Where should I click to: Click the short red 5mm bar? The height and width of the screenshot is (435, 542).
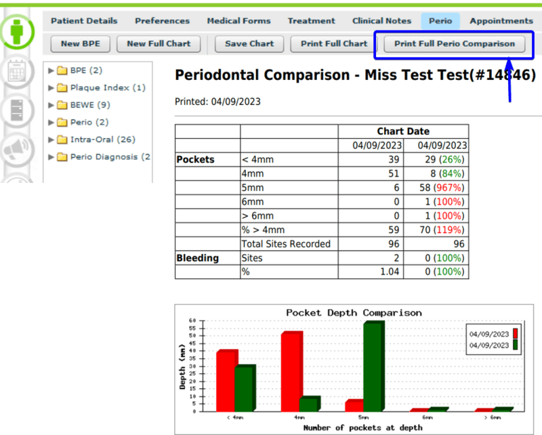354,406
